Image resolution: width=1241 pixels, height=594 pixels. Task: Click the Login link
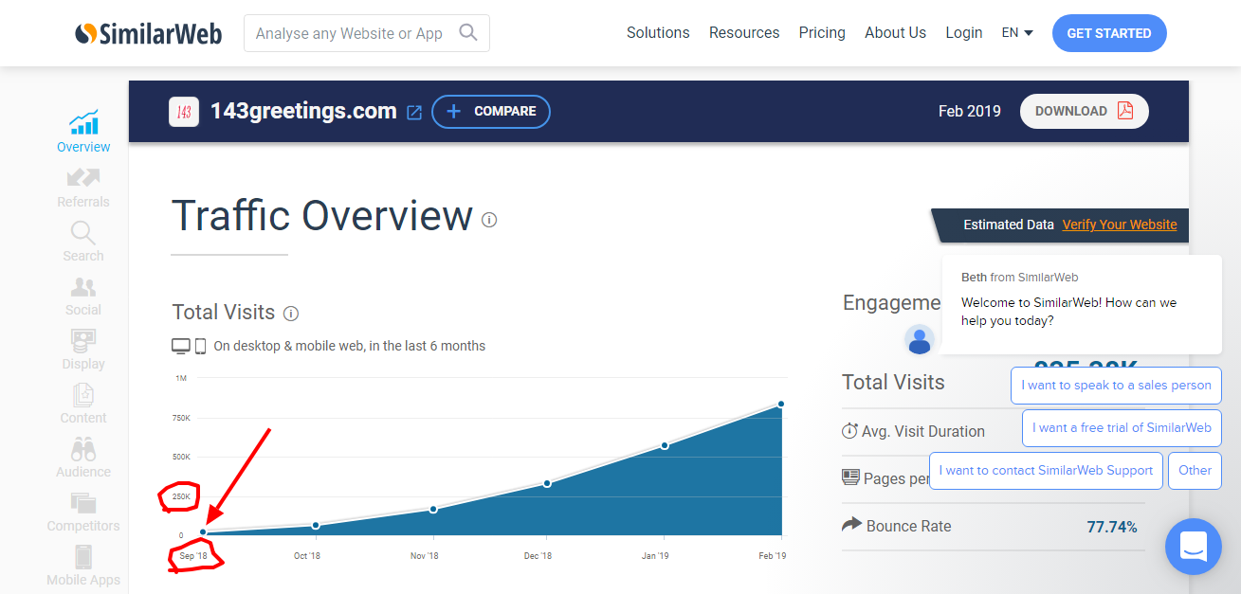[963, 33]
